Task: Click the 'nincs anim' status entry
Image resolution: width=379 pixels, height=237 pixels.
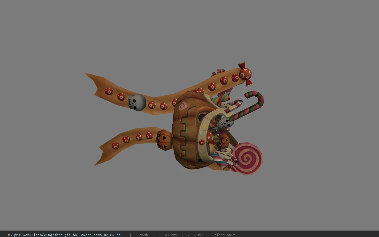Action: [225, 235]
